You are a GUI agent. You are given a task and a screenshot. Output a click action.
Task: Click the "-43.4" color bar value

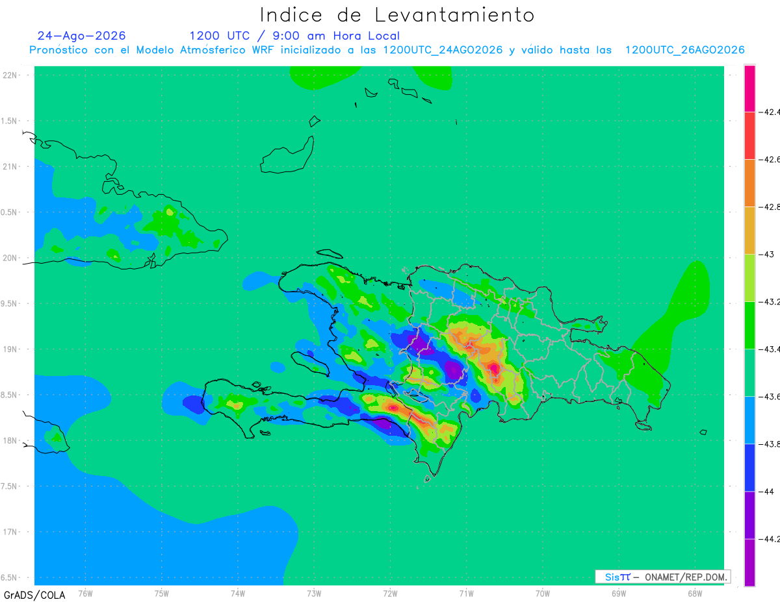[770, 349]
